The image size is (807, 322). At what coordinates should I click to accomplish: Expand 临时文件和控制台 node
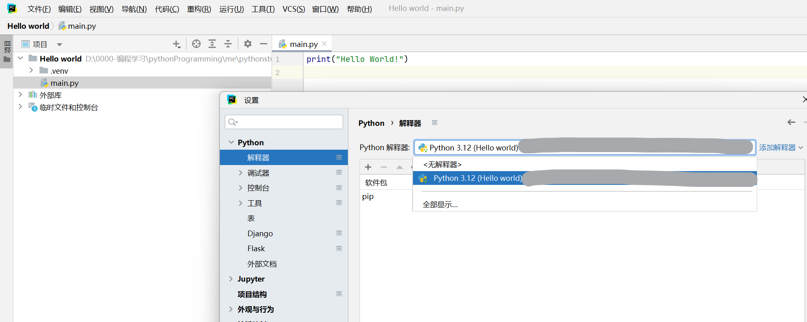tap(20, 106)
